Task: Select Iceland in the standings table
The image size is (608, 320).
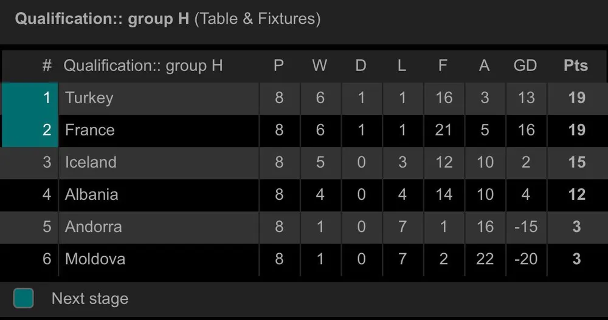Action: click(x=91, y=162)
